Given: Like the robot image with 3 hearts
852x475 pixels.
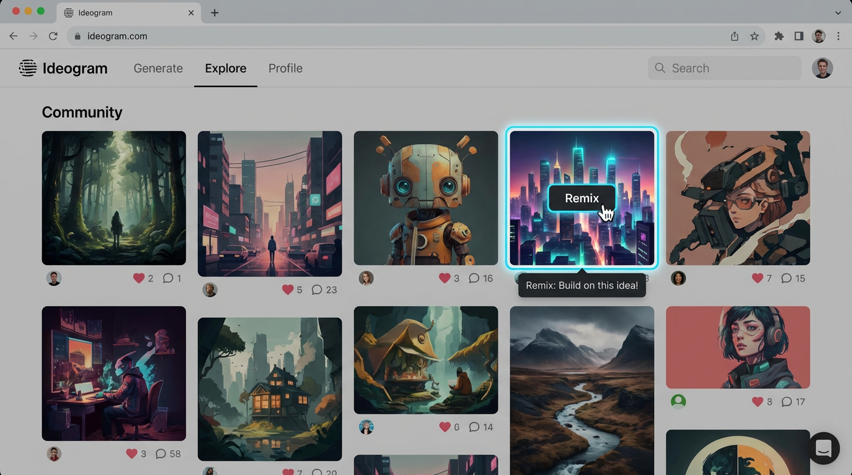Looking at the screenshot, I should [x=445, y=278].
